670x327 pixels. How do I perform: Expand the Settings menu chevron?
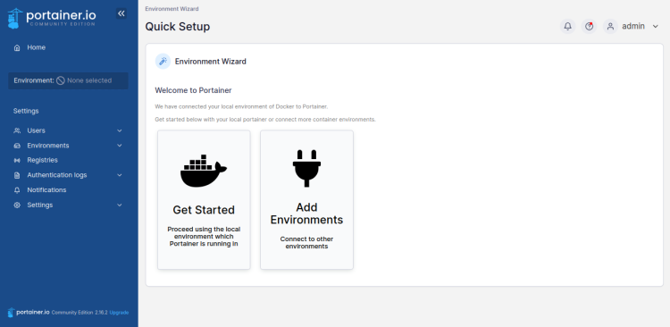coord(120,205)
